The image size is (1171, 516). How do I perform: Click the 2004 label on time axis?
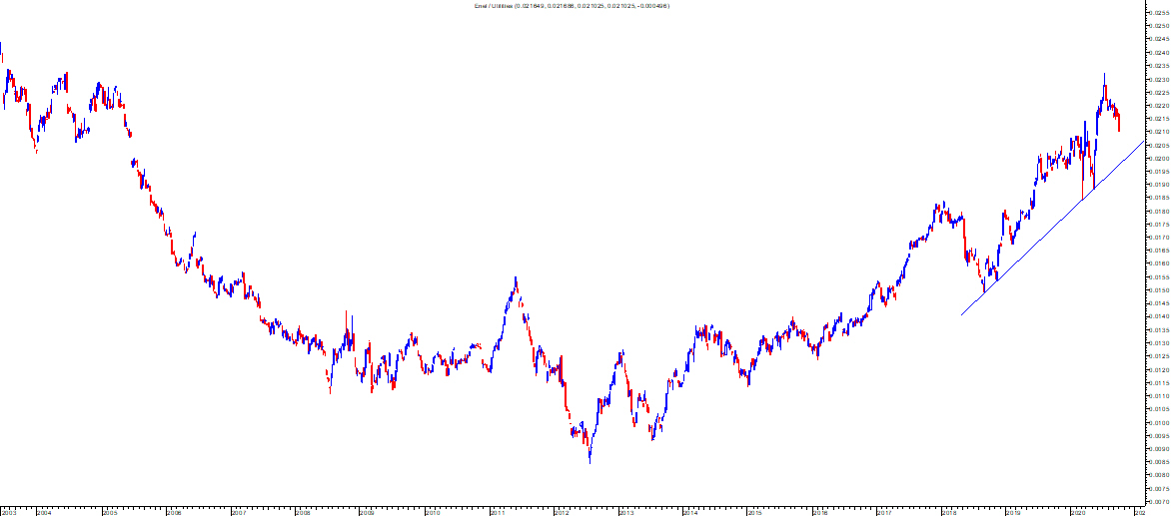click(x=44, y=512)
